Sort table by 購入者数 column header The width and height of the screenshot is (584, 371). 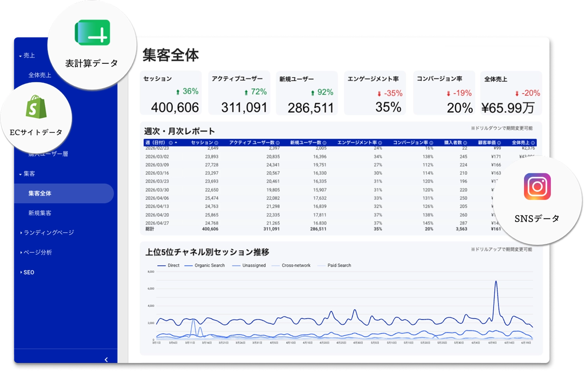click(453, 143)
